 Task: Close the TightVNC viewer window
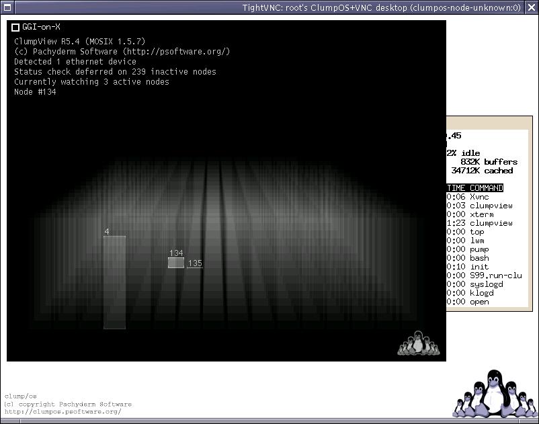(532, 7)
